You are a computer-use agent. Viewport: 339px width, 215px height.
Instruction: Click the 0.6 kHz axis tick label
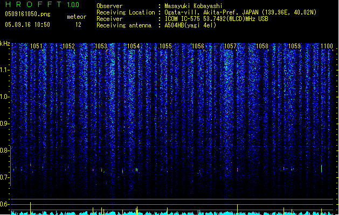coord(4,204)
